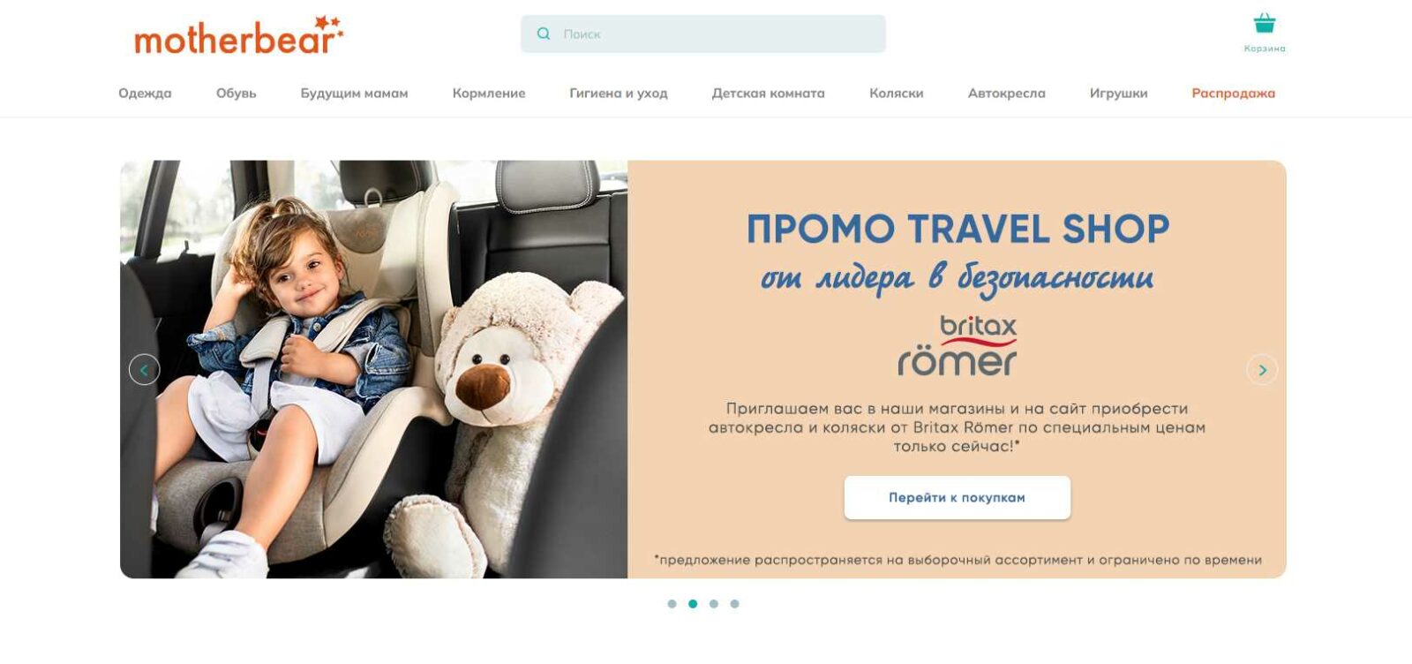Open the Одежда category menu

pos(145,94)
